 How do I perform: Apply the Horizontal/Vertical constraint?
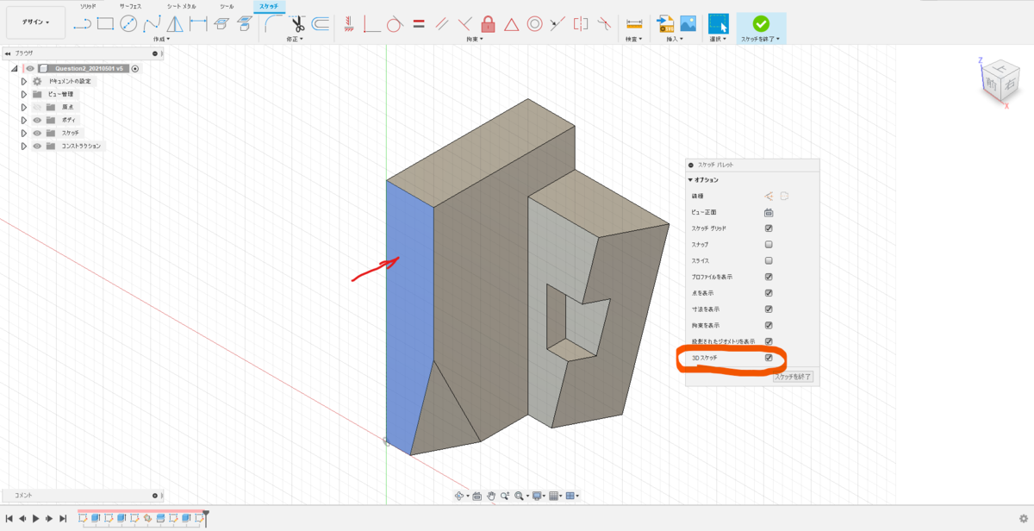[x=349, y=24]
